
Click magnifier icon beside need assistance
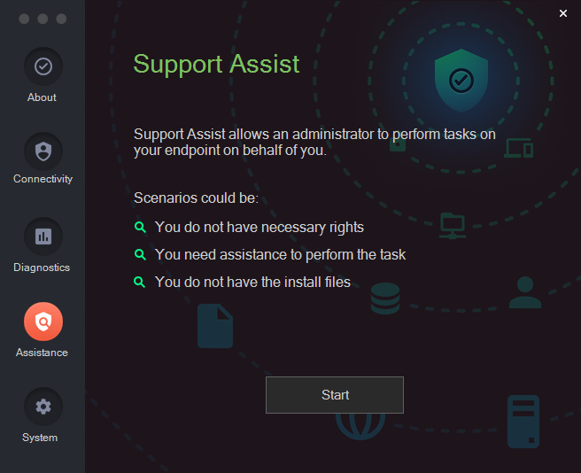tap(140, 254)
